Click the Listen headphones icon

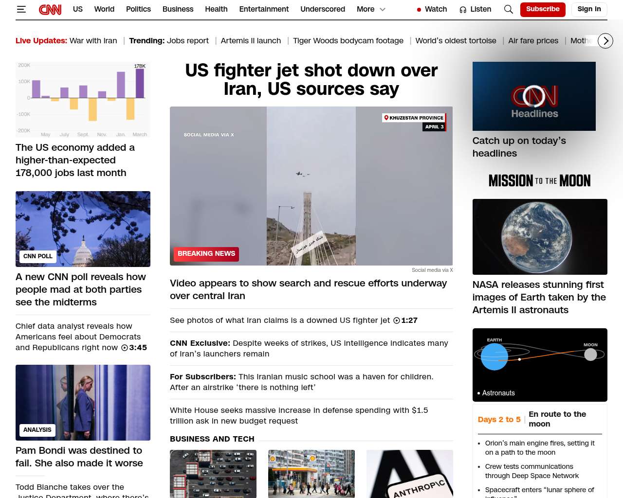click(463, 10)
